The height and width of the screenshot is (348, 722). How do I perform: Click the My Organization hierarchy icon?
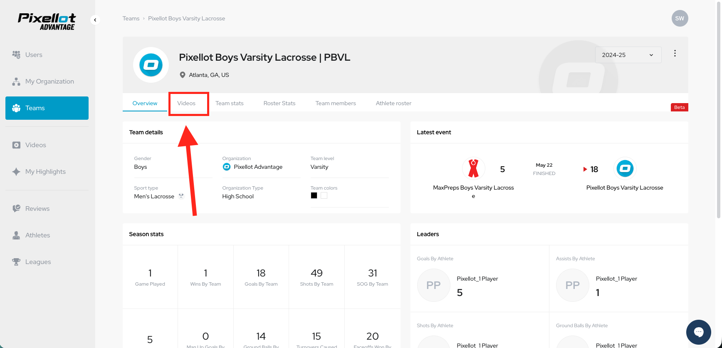(16, 81)
